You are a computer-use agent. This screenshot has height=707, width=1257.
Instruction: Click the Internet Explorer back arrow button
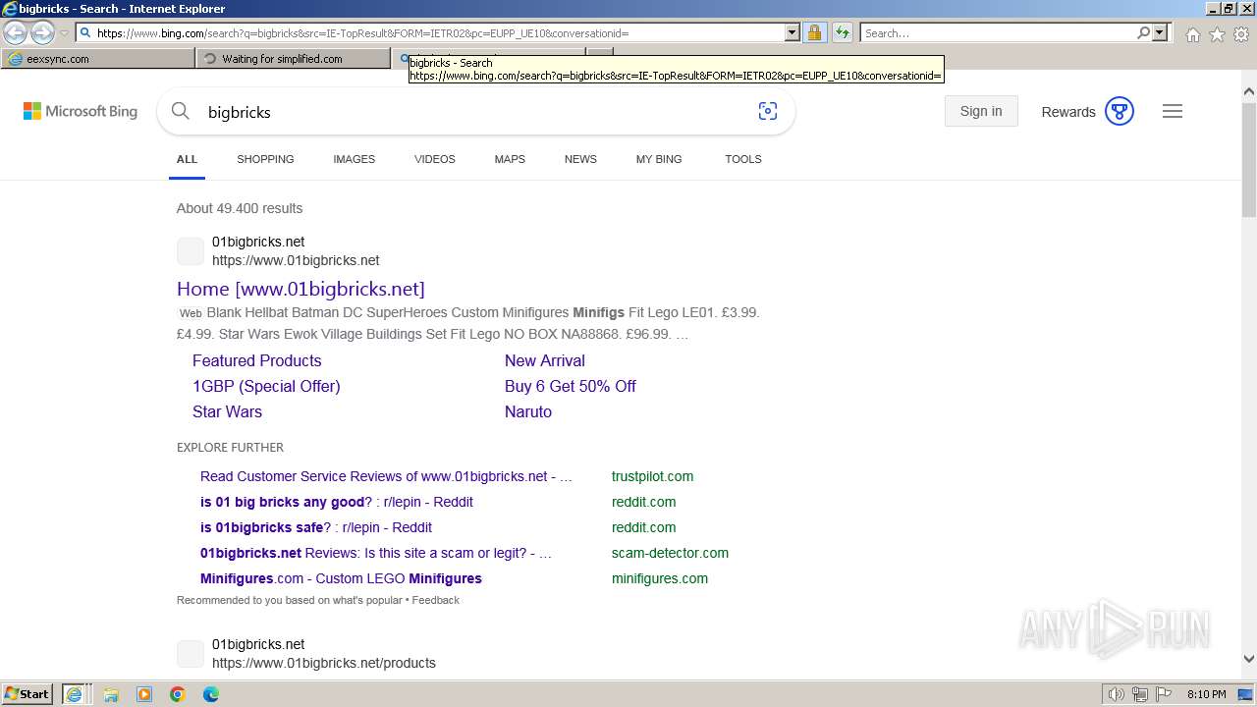15,32
